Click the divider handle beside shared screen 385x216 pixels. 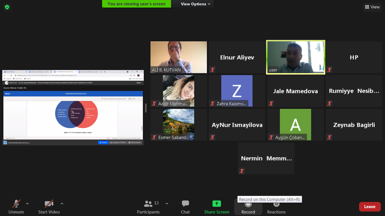[146, 108]
